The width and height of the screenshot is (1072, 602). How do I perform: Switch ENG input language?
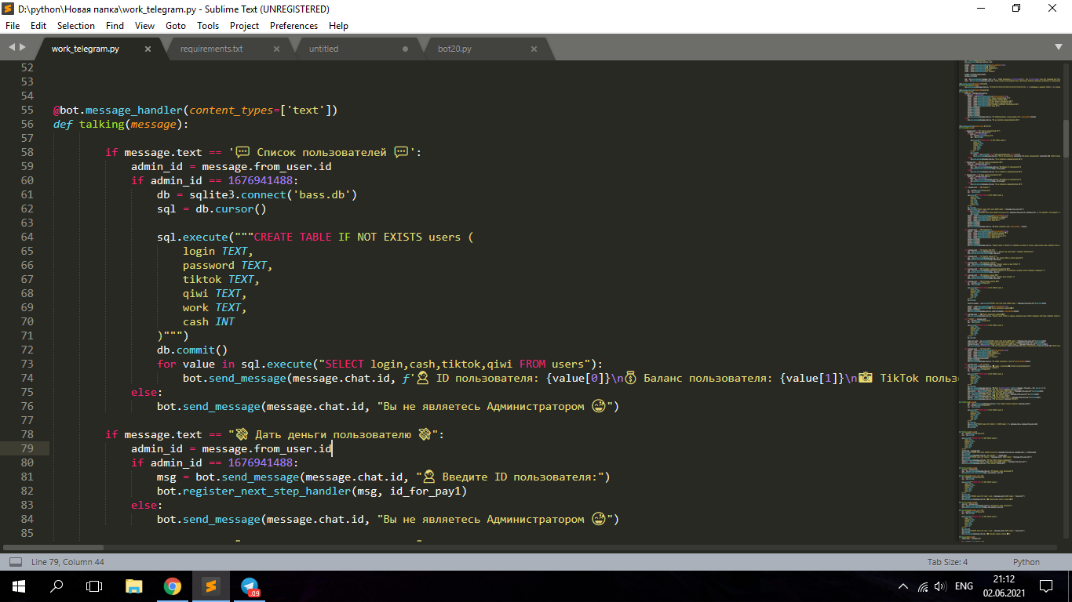coord(964,586)
